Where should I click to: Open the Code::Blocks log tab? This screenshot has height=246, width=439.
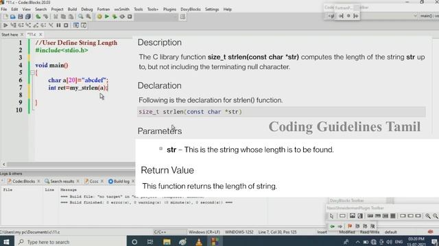point(23,181)
